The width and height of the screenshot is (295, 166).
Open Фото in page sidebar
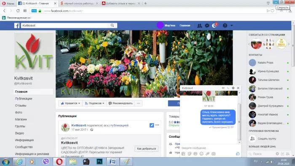(x=19, y=112)
